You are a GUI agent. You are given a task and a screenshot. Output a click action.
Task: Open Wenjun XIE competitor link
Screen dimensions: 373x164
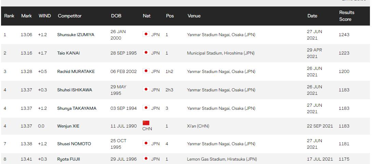[68, 126]
